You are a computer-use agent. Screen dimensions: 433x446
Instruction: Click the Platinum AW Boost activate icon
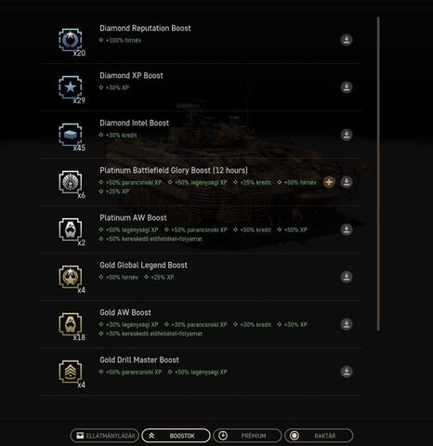pyautogui.click(x=347, y=230)
